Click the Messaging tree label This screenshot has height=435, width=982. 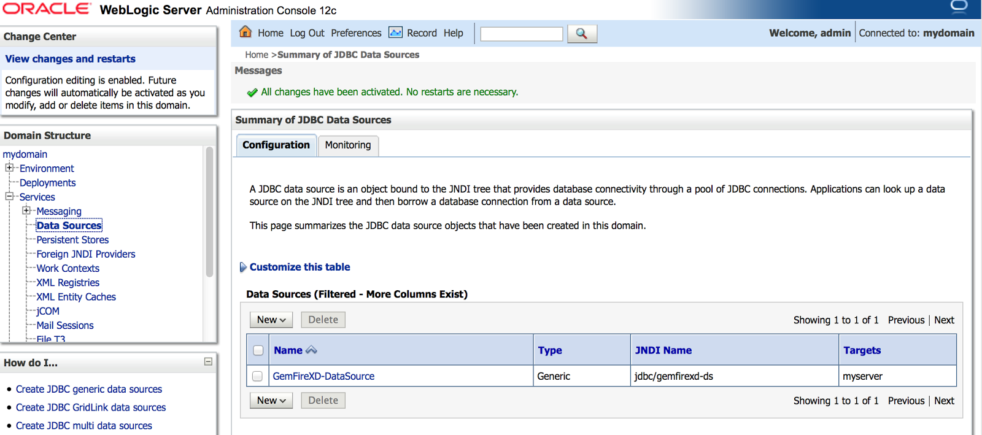click(x=59, y=211)
